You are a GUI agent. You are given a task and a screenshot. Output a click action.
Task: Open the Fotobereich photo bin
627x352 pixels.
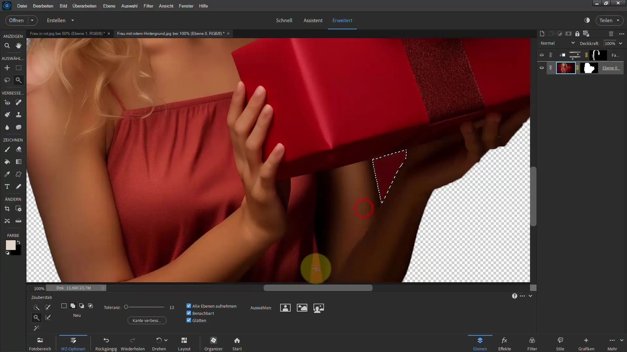pos(40,344)
